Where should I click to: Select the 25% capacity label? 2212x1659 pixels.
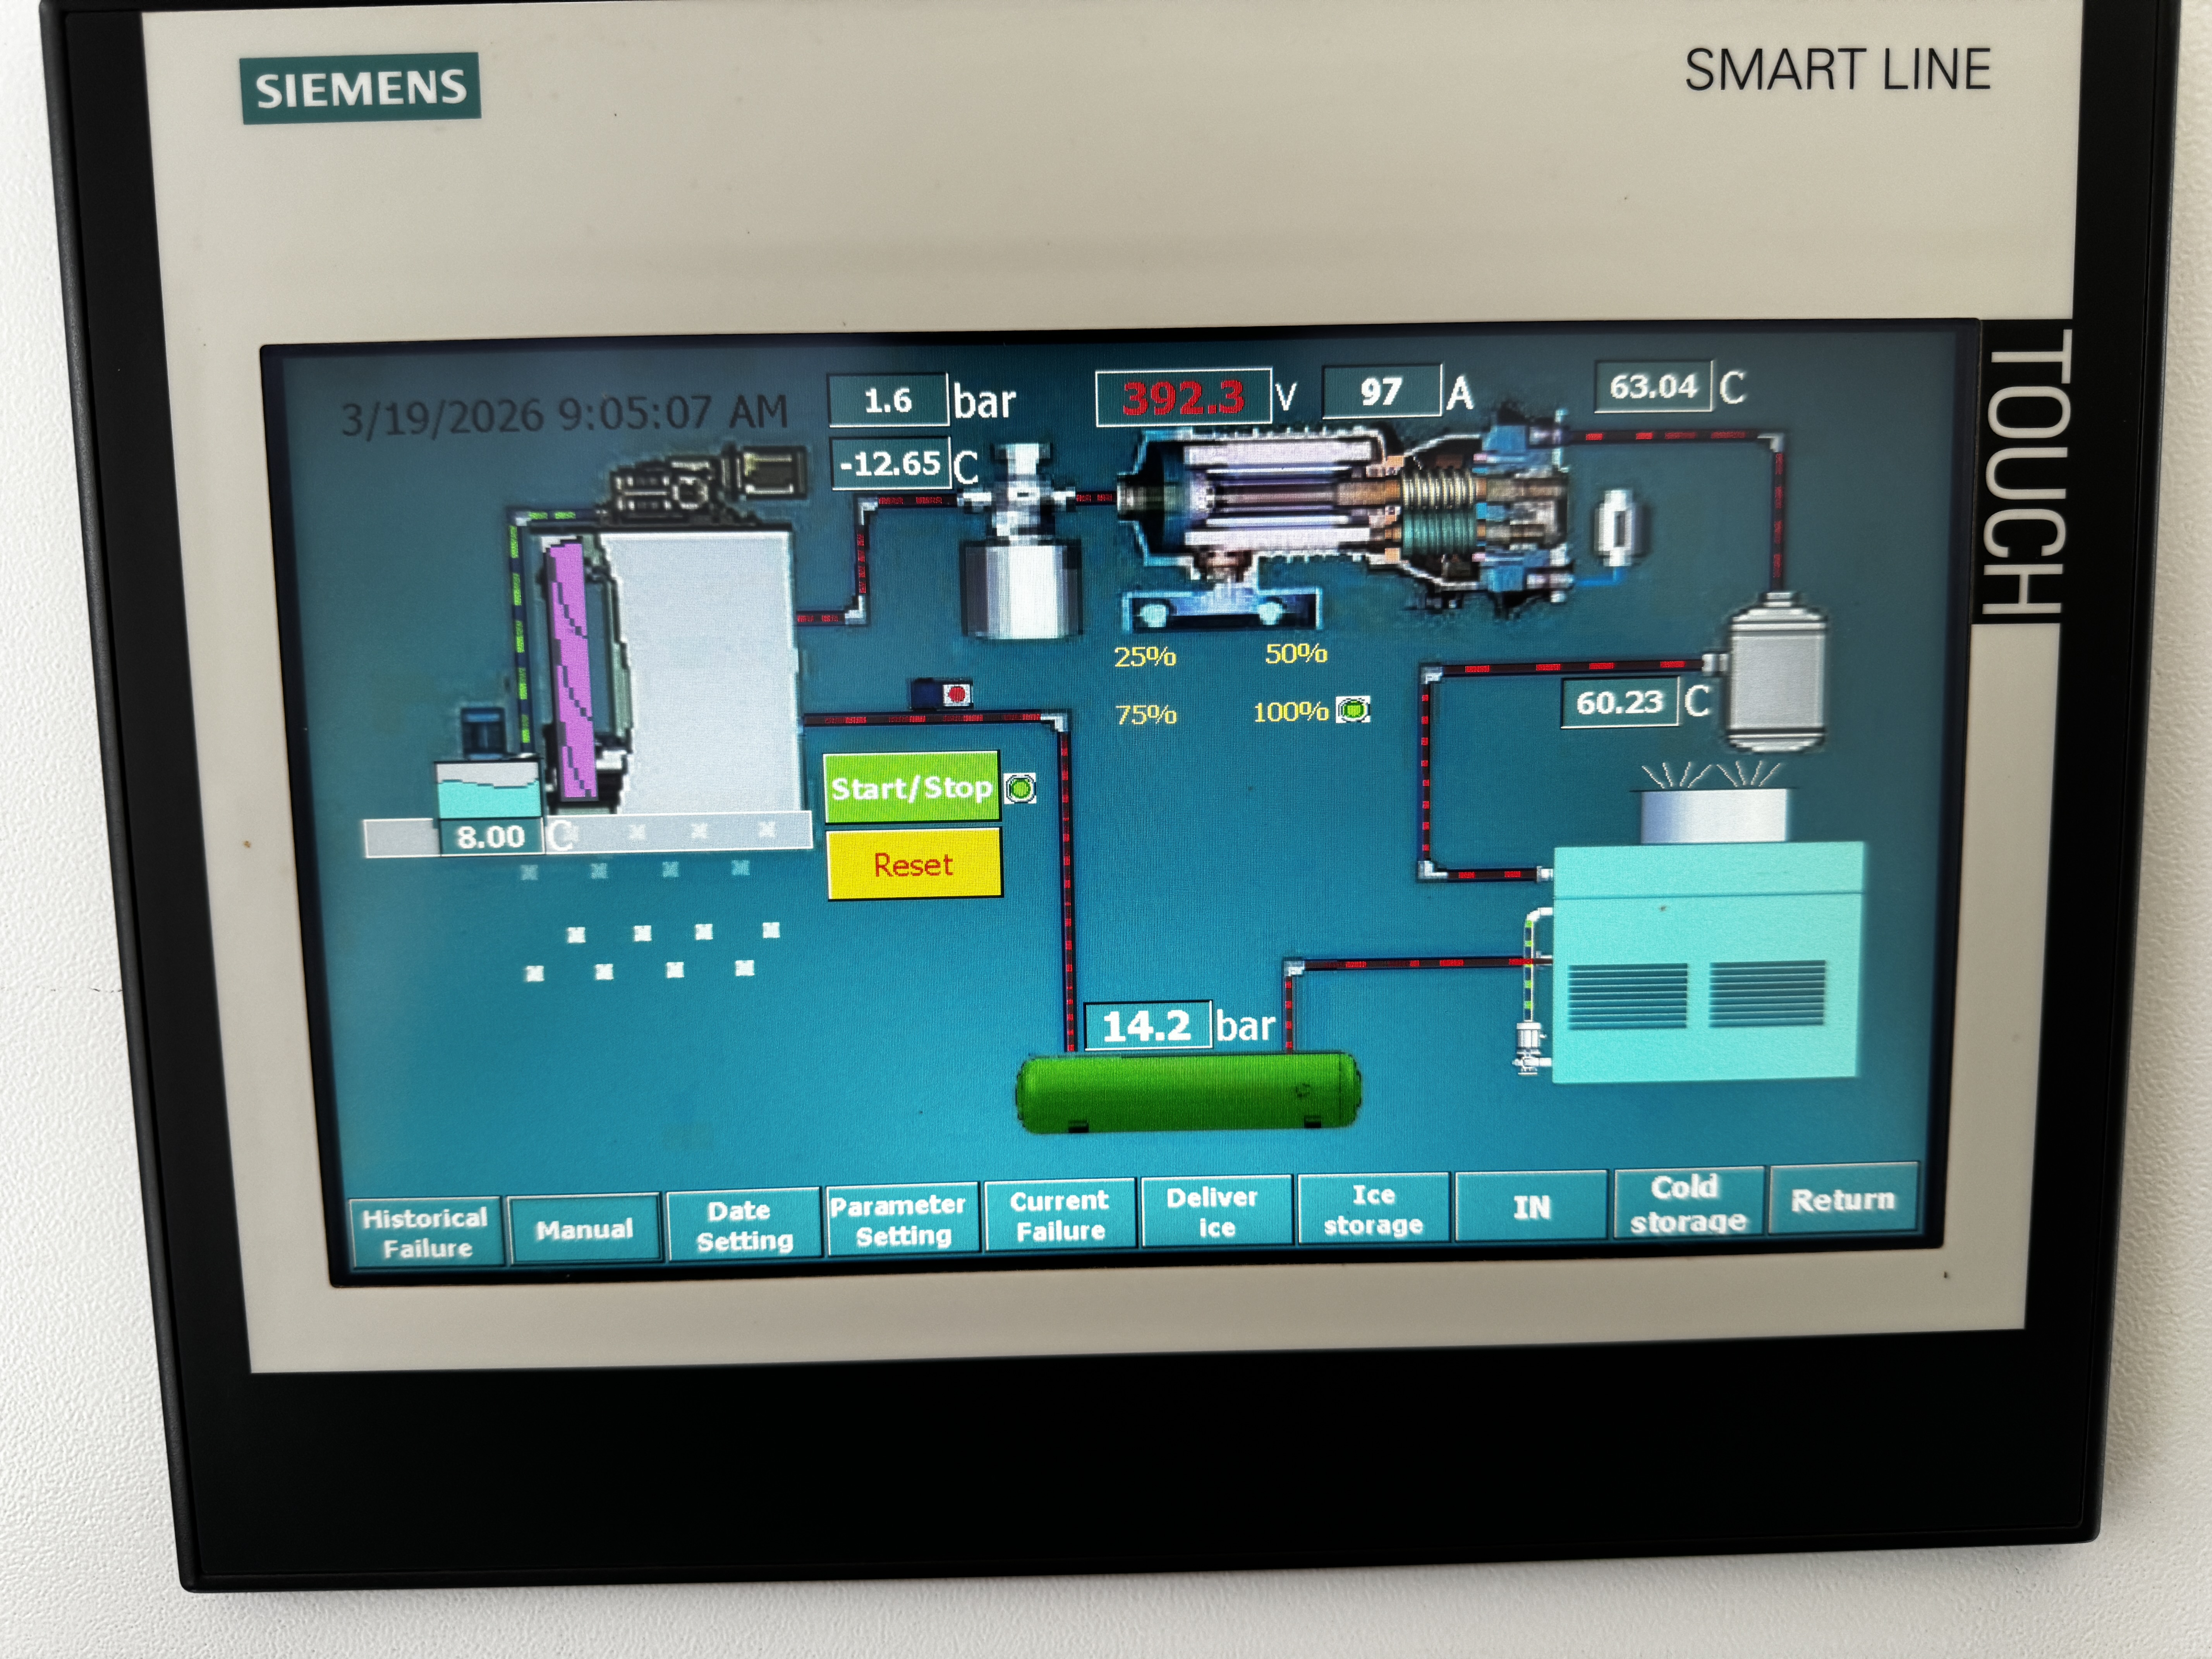[1145, 656]
